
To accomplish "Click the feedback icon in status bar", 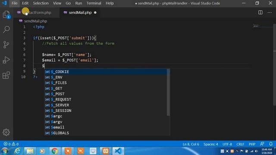I will [x=262, y=144].
